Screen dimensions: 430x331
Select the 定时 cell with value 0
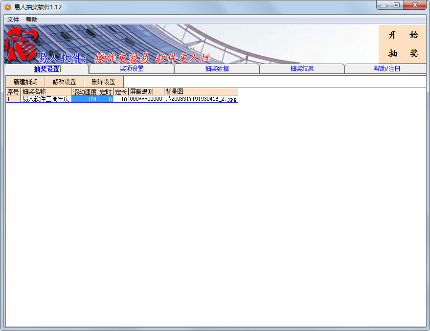pyautogui.click(x=106, y=99)
